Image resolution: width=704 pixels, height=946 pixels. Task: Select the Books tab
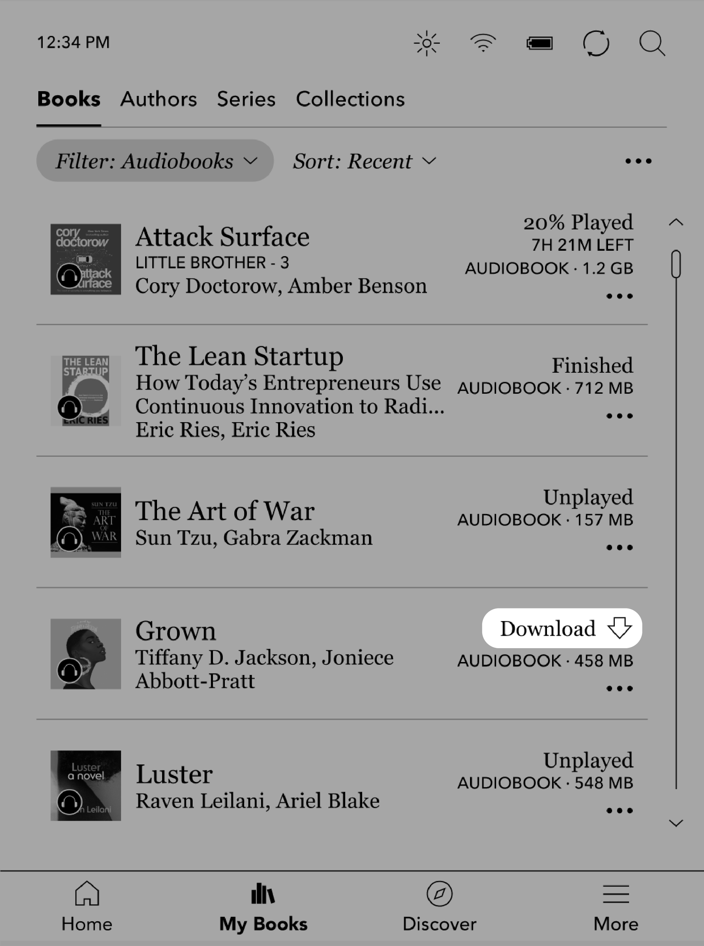(x=69, y=99)
